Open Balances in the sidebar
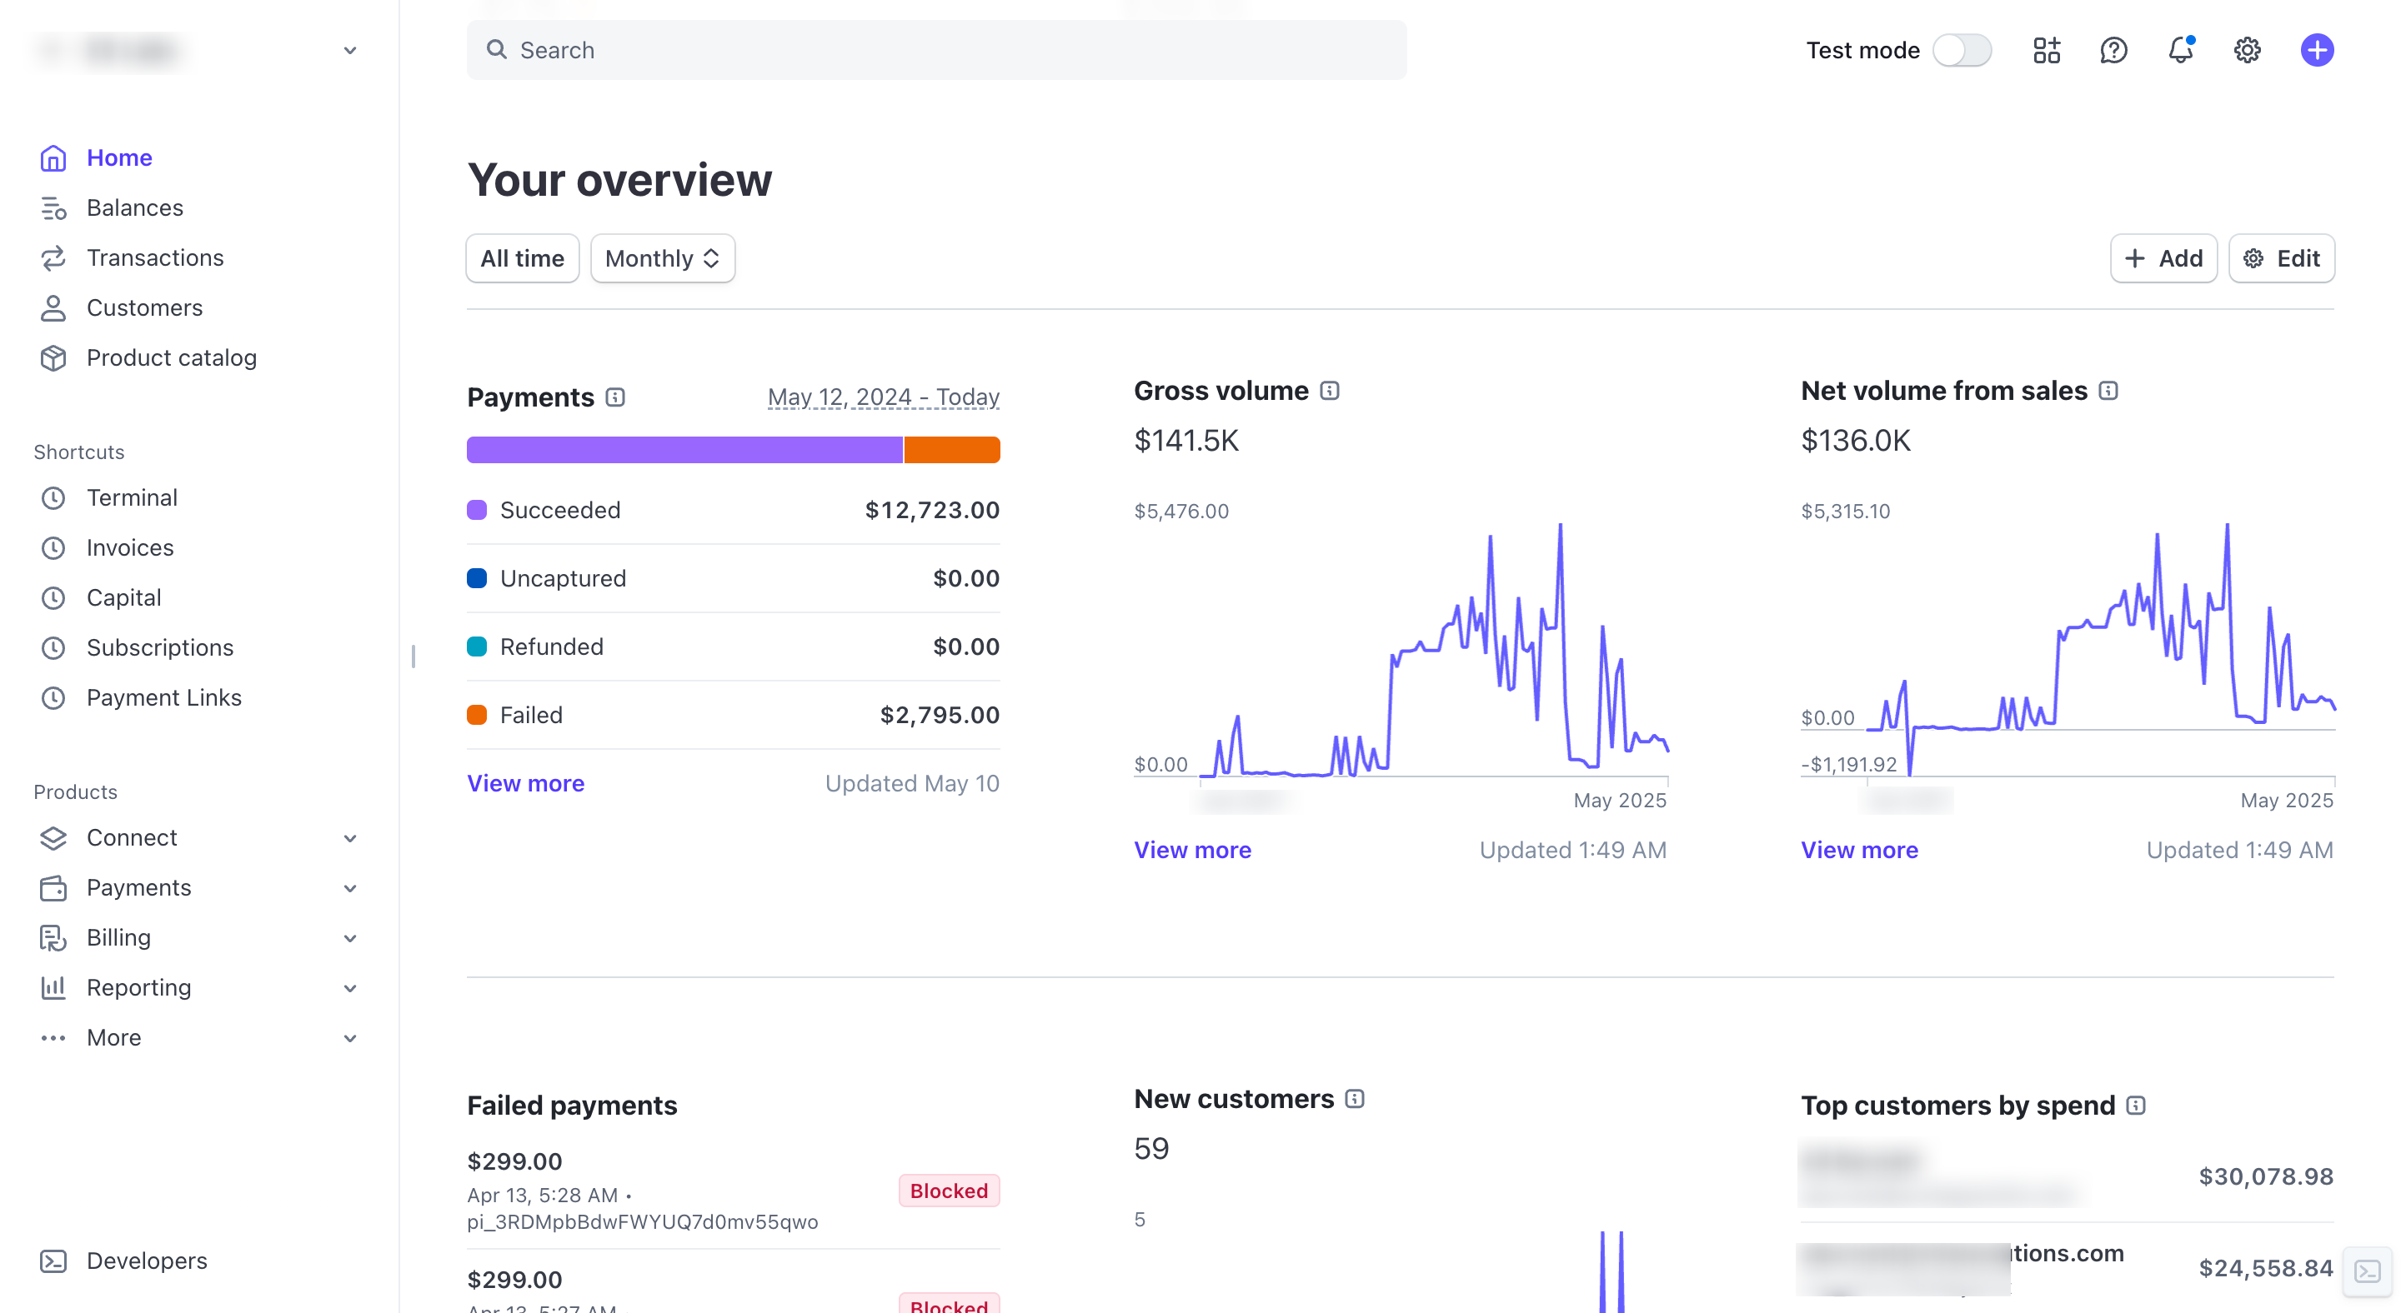The image size is (2401, 1313). coord(135,207)
